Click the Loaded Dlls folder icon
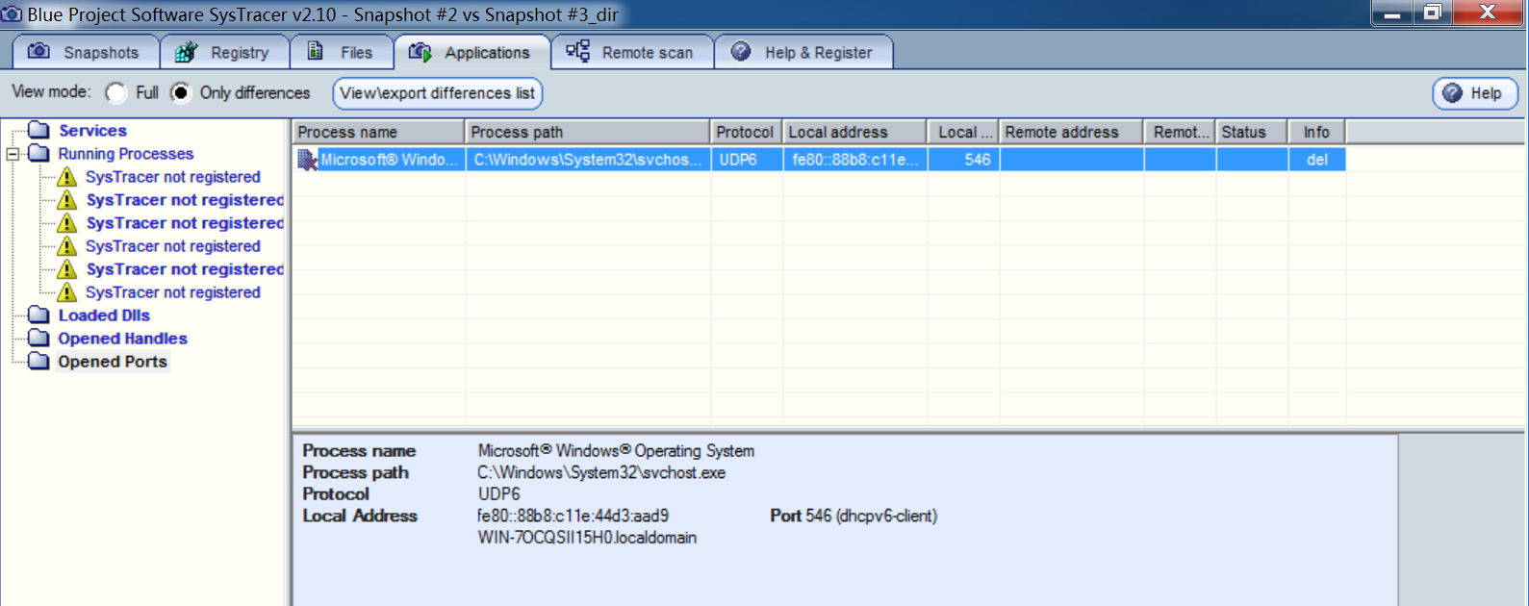This screenshot has height=606, width=1529. (38, 315)
